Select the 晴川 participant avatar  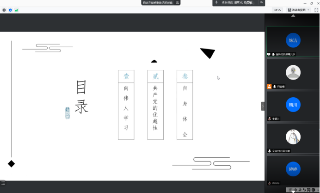(x=293, y=105)
